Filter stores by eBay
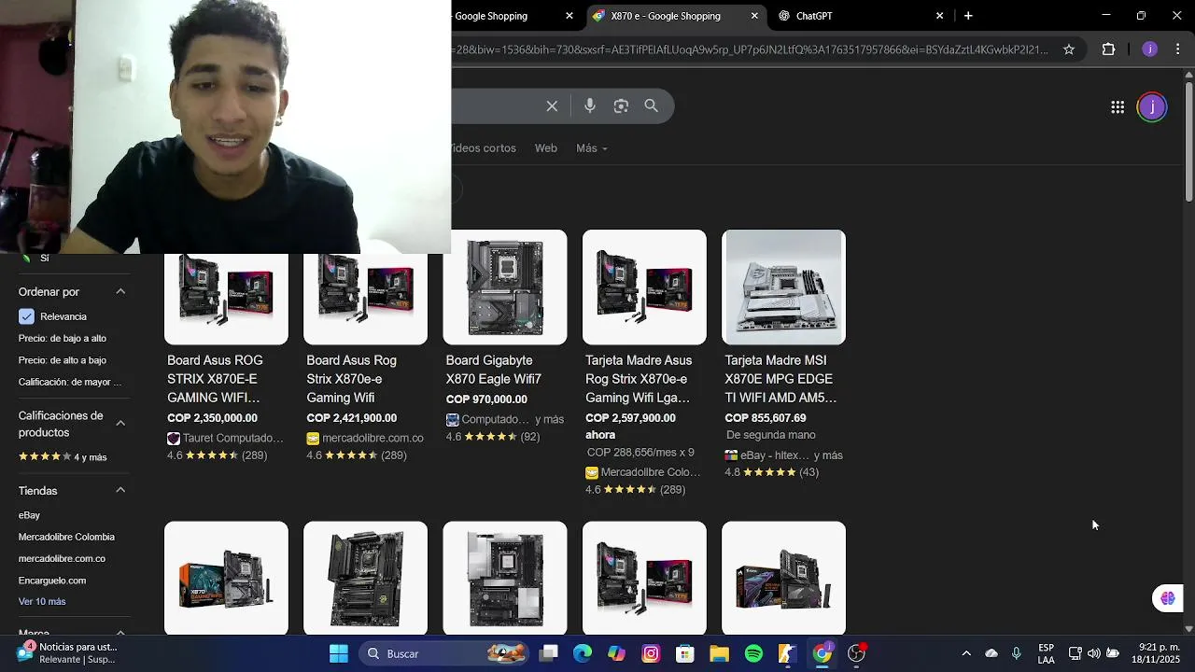The height and width of the screenshot is (672, 1195). pyautogui.click(x=29, y=515)
